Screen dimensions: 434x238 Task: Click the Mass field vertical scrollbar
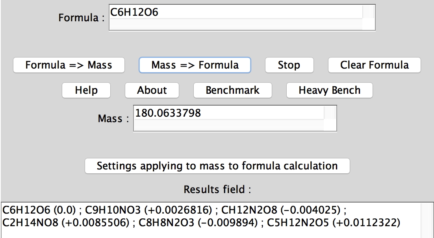pyautogui.click(x=330, y=113)
